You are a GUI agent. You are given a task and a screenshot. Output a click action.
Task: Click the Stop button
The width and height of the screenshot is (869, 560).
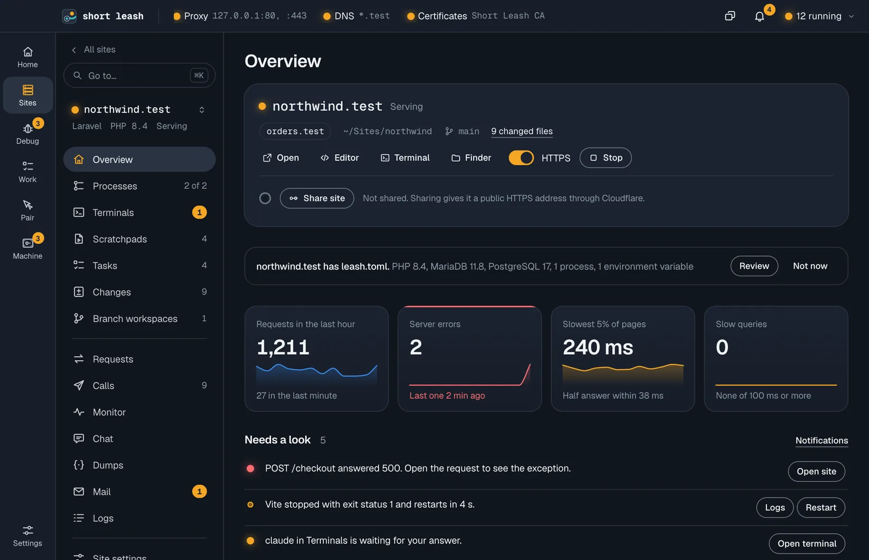(x=606, y=158)
